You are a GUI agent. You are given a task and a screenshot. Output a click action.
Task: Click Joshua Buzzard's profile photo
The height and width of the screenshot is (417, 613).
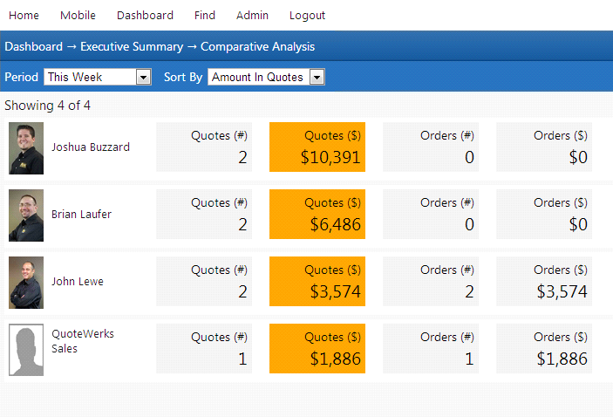(26, 148)
